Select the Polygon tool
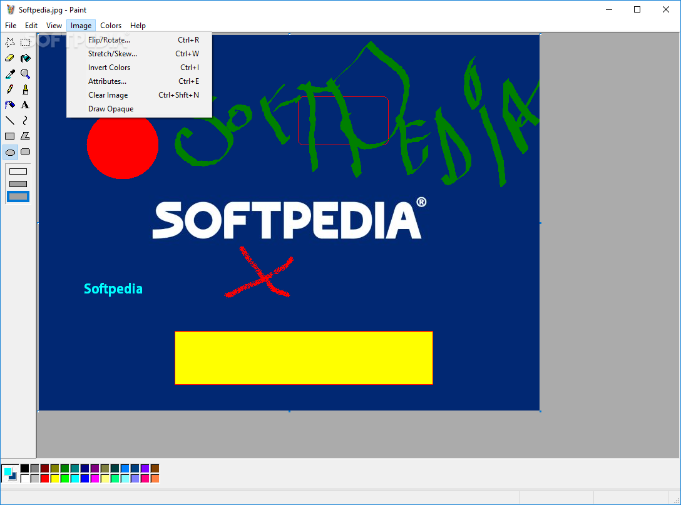This screenshot has height=505, width=681. pyautogui.click(x=26, y=136)
